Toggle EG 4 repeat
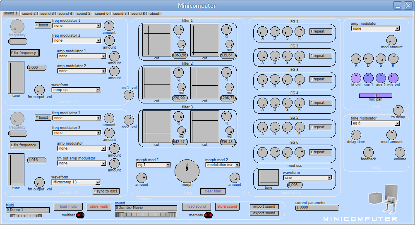415x225 pixels. click(321, 103)
